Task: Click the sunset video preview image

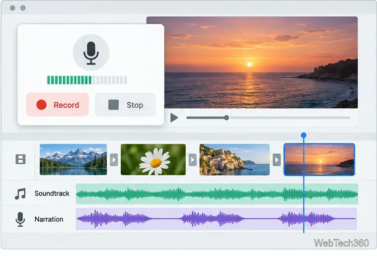Action: point(261,63)
